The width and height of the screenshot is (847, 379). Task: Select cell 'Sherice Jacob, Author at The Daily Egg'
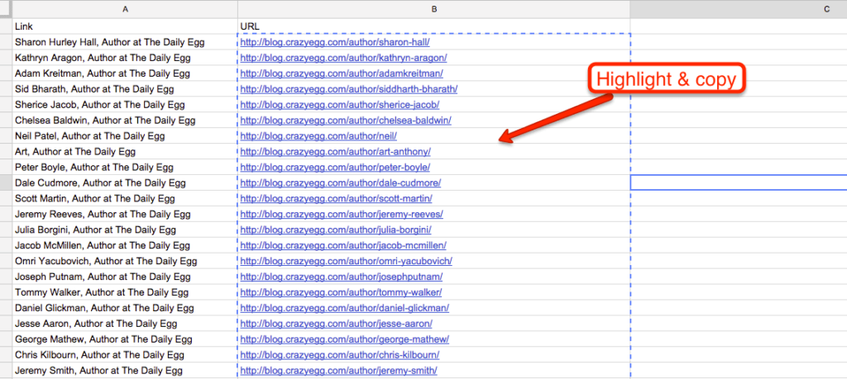(x=125, y=104)
